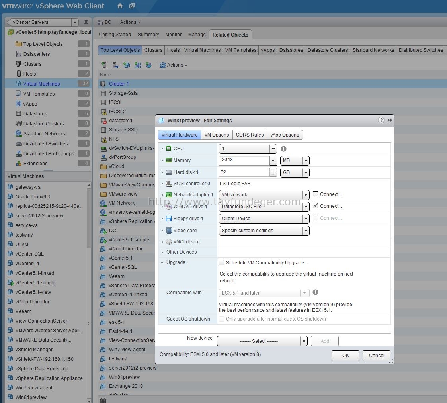Cancel the Edit Settings dialog
Screen dimensions: 447x403
click(x=376, y=355)
